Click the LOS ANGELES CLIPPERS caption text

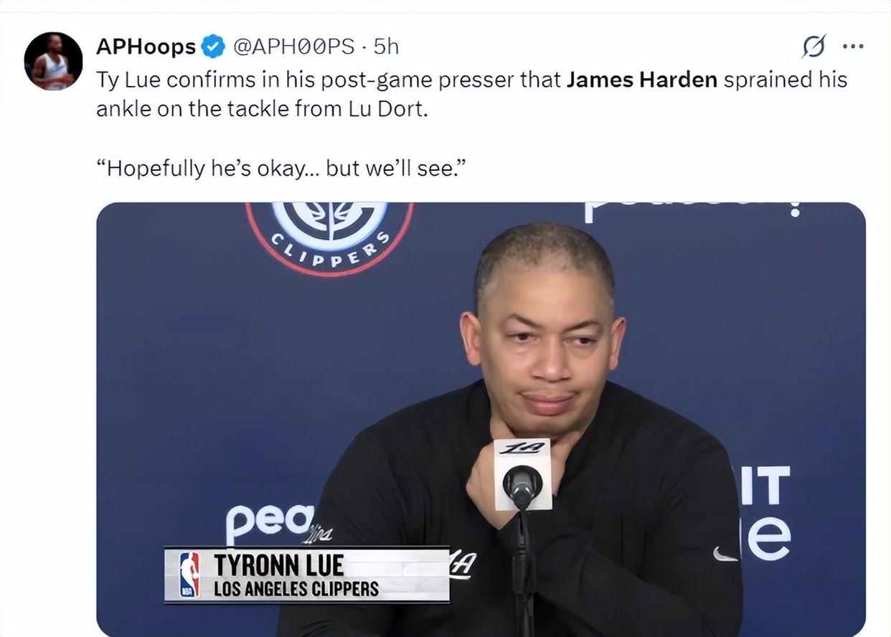point(296,590)
